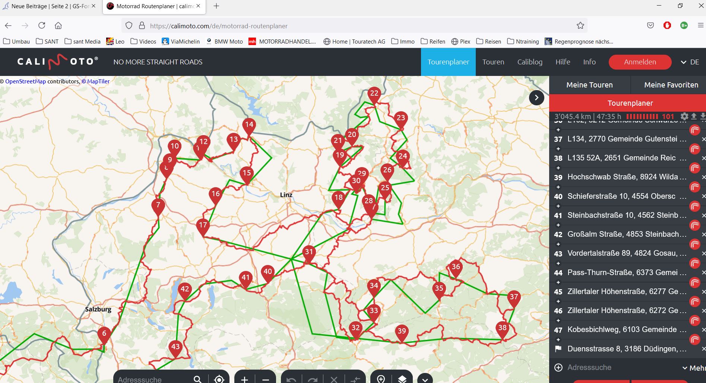Click the download route arrow icon
The height and width of the screenshot is (383, 706).
(x=703, y=117)
